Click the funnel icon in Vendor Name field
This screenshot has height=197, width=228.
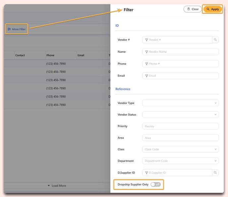point(146,52)
